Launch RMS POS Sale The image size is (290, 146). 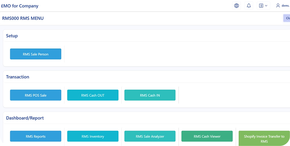pos(36,95)
